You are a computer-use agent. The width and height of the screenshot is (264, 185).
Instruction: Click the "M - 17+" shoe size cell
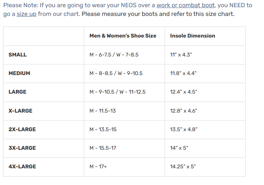[98, 166]
